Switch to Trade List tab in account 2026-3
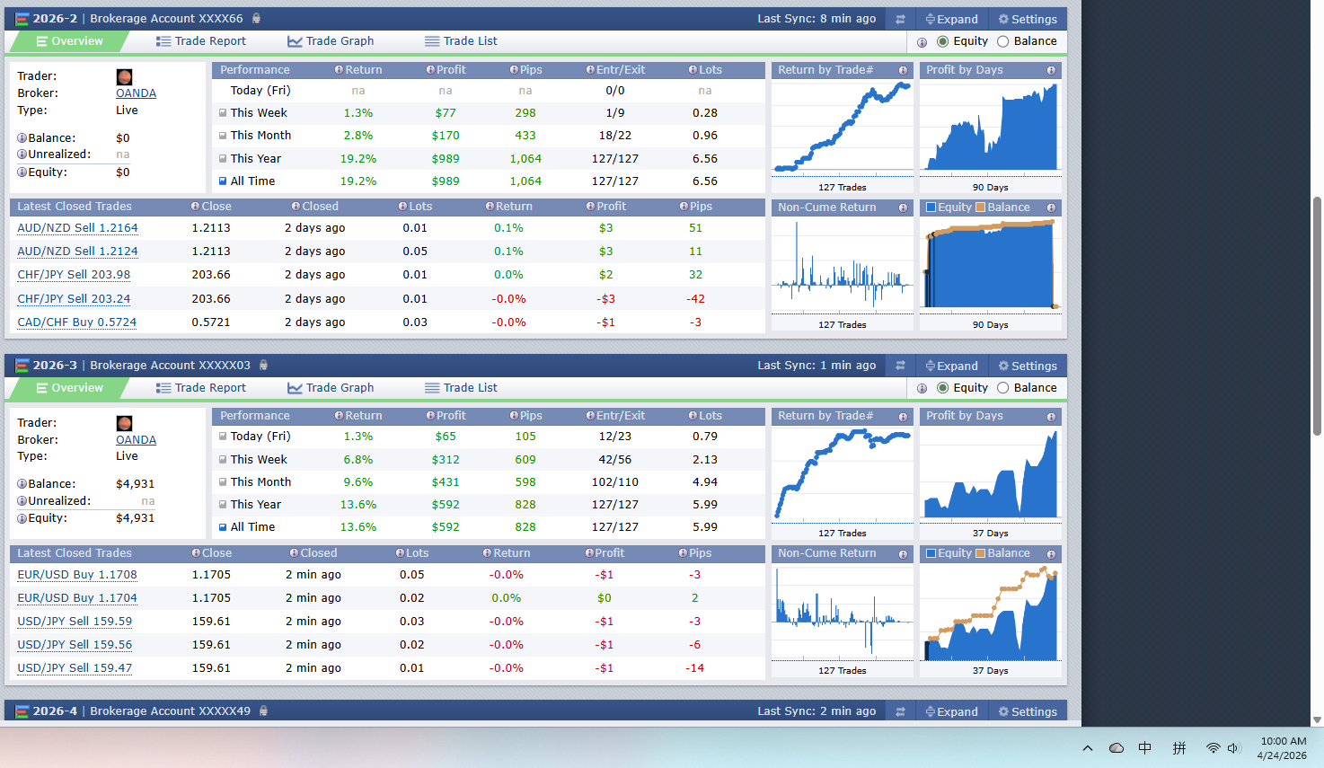Image resolution: width=1324 pixels, height=768 pixels. click(461, 388)
